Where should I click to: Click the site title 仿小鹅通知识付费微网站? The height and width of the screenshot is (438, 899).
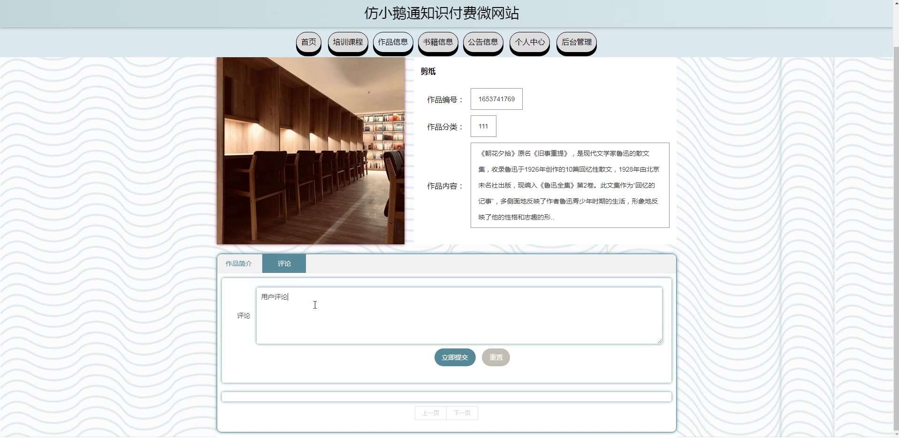(442, 13)
